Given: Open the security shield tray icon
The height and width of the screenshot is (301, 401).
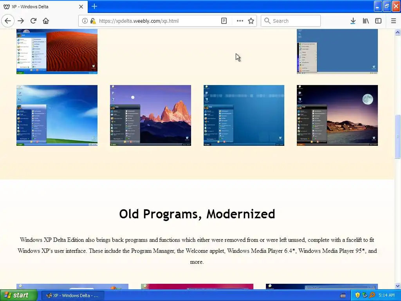Looking at the screenshot, I should 358,295.
